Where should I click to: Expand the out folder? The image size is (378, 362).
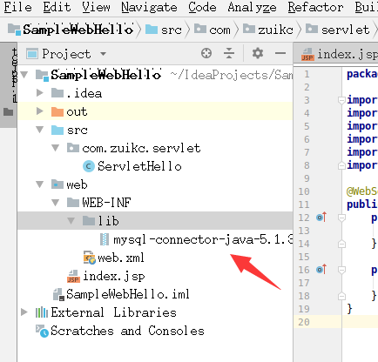[x=40, y=111]
